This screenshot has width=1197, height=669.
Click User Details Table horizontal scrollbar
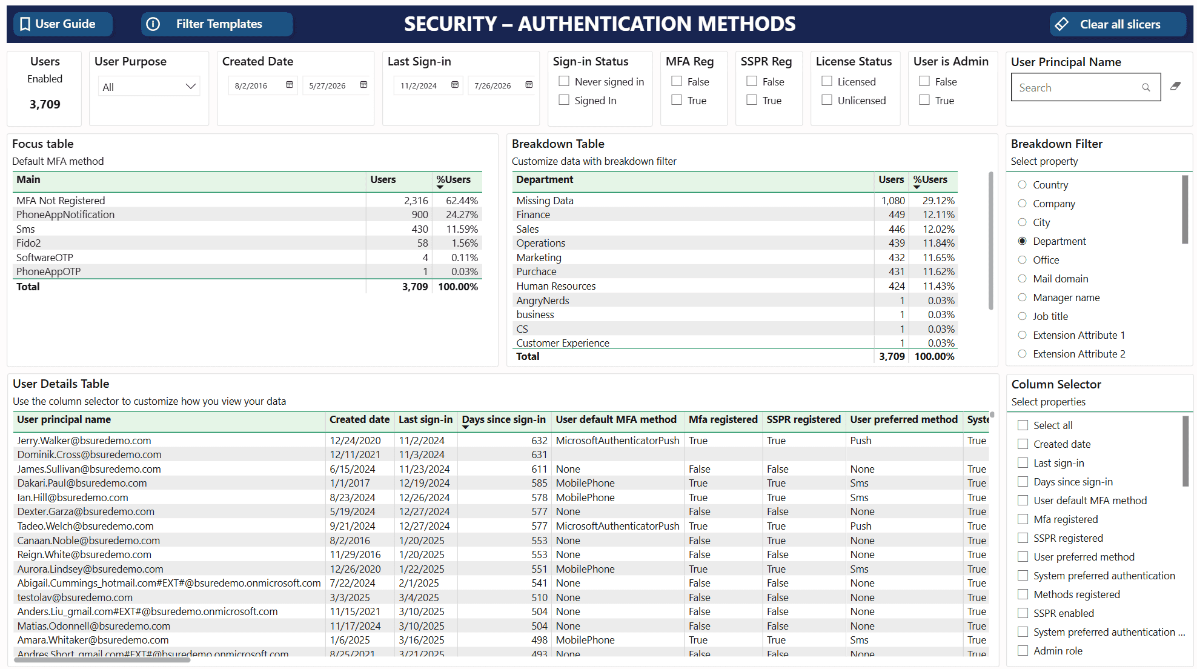(102, 660)
